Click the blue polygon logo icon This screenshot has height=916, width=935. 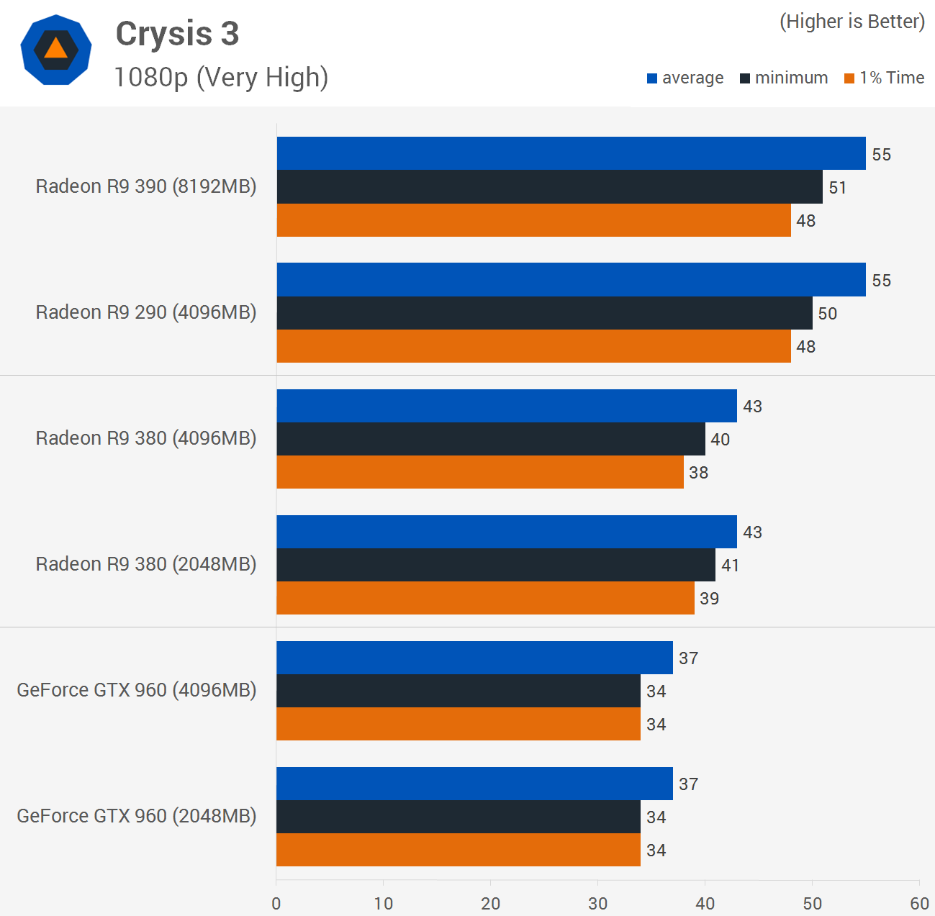[56, 50]
